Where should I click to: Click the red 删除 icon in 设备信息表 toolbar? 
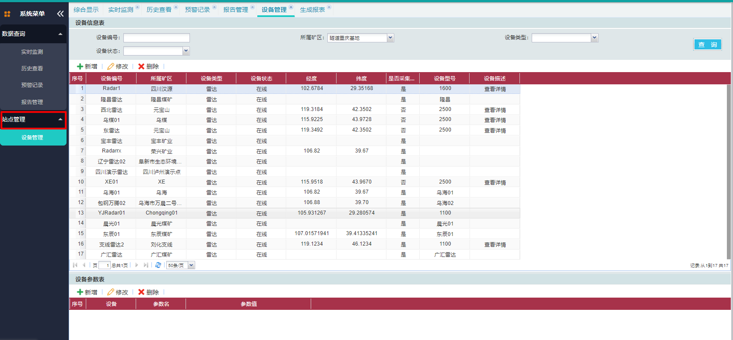click(141, 66)
